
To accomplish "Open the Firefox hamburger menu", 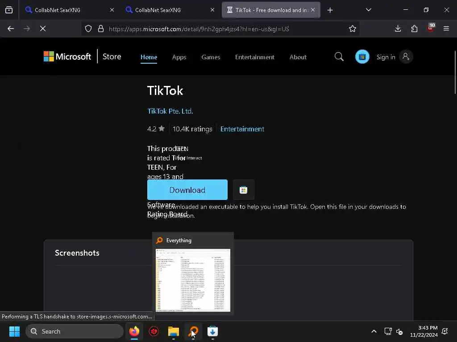I will pos(446,28).
